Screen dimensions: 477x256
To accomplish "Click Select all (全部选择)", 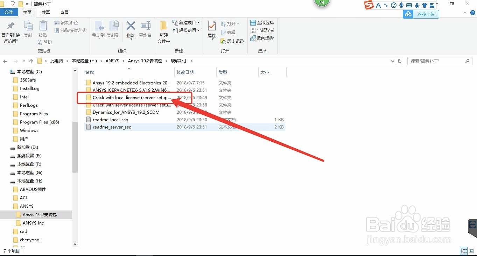I will 262,23.
